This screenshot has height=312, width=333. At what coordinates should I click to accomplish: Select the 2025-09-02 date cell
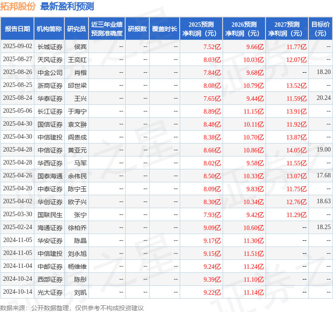tap(17, 46)
